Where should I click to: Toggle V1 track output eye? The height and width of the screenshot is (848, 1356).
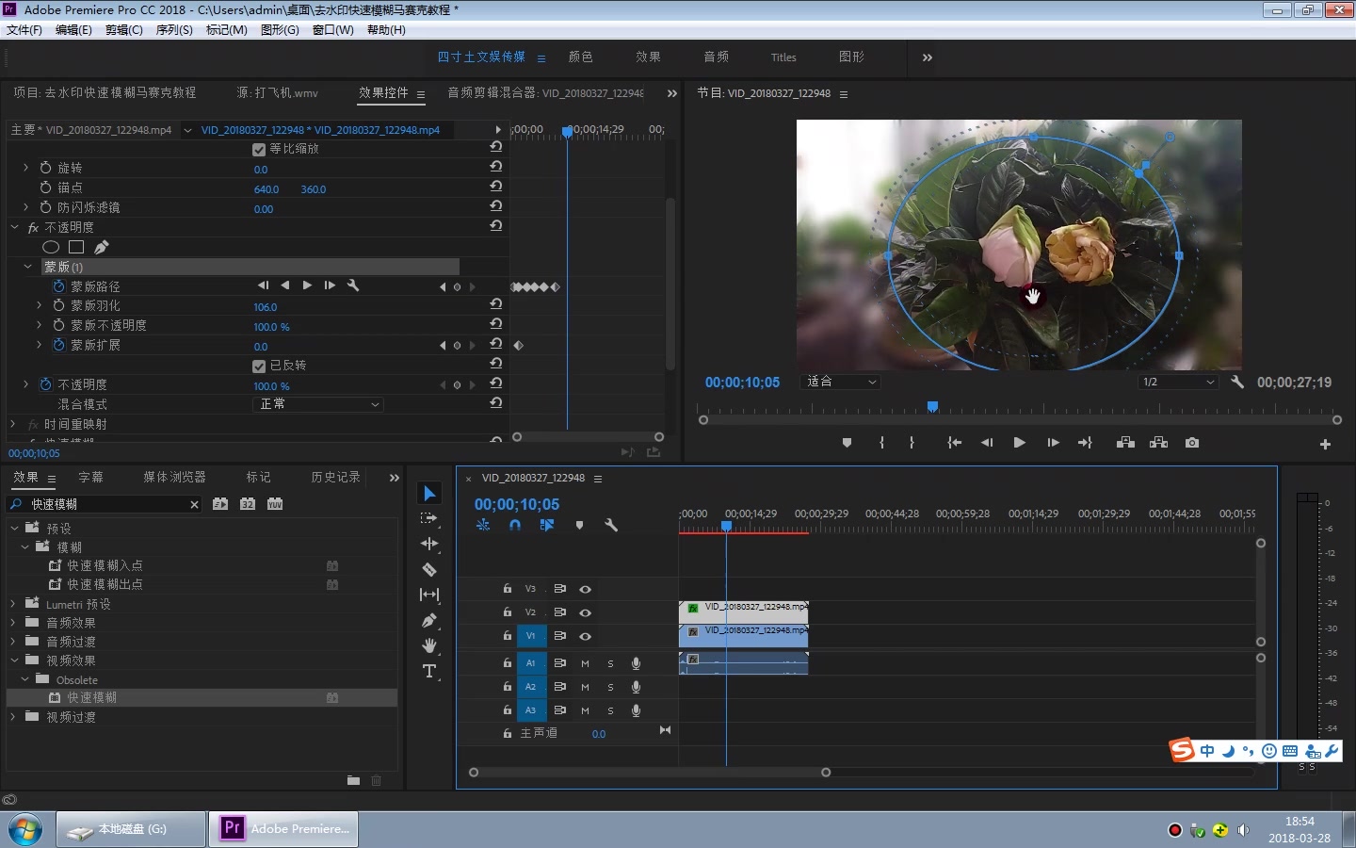[585, 636]
